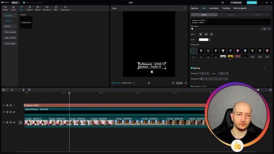Click the undo icon in timeline toolbar

click(x=12, y=90)
